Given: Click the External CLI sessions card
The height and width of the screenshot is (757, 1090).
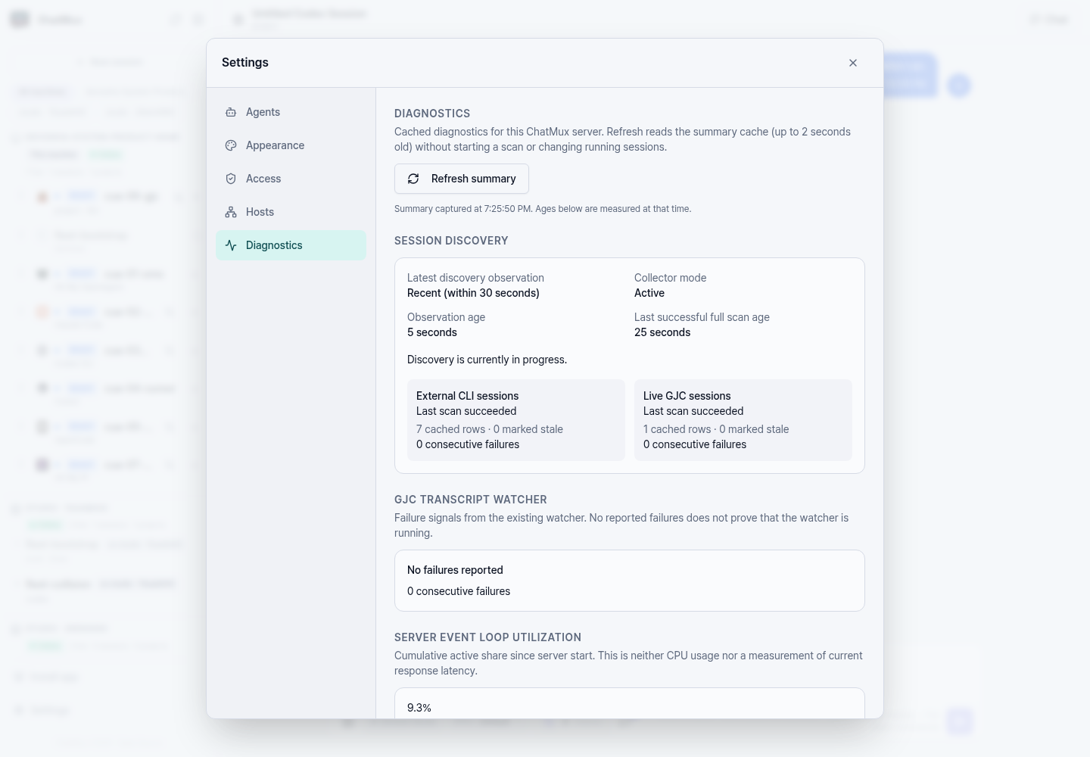Looking at the screenshot, I should click(516, 420).
